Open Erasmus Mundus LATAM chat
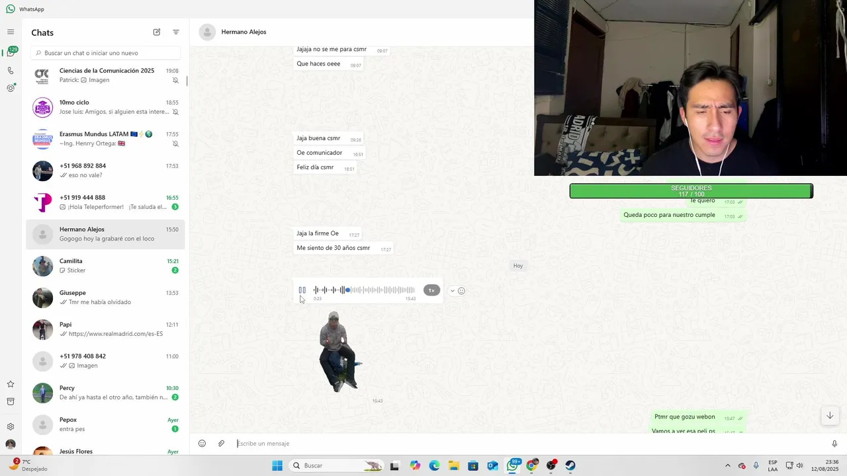This screenshot has height=476, width=847. [105, 139]
